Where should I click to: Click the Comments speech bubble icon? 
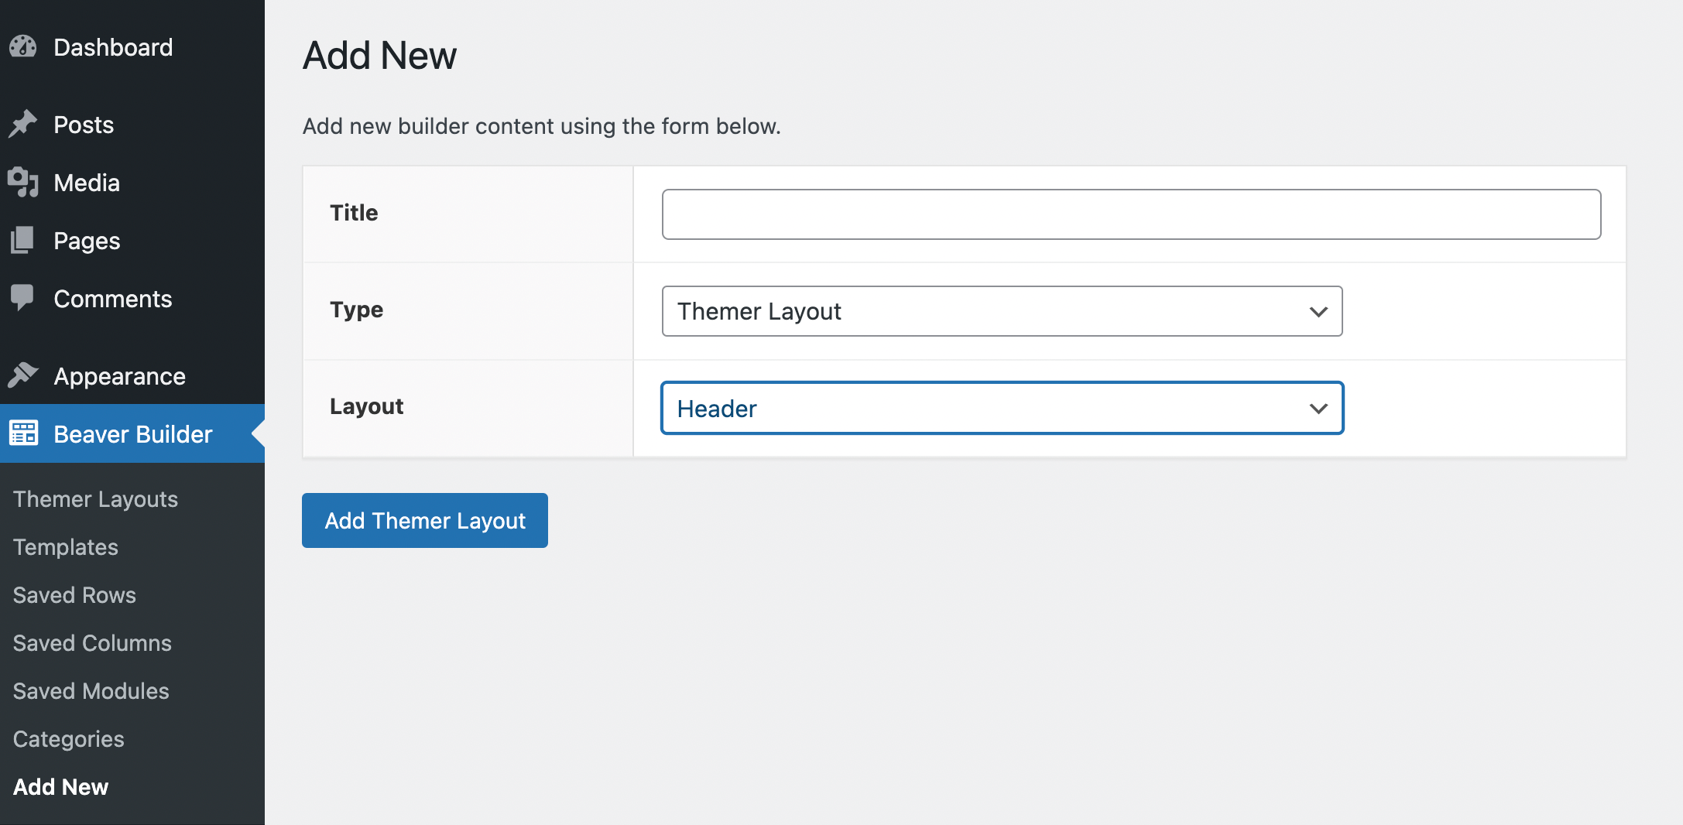pos(23,298)
